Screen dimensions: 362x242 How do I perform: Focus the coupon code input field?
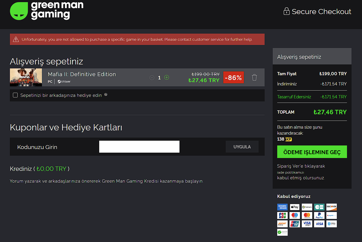point(139,147)
